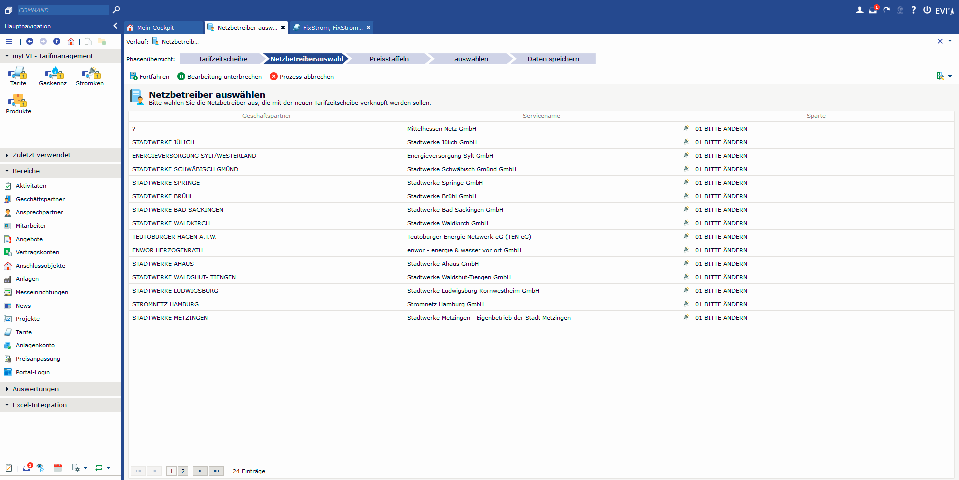The image size is (959, 480).
Task: Go to page 2 of the list
Action: 183,471
